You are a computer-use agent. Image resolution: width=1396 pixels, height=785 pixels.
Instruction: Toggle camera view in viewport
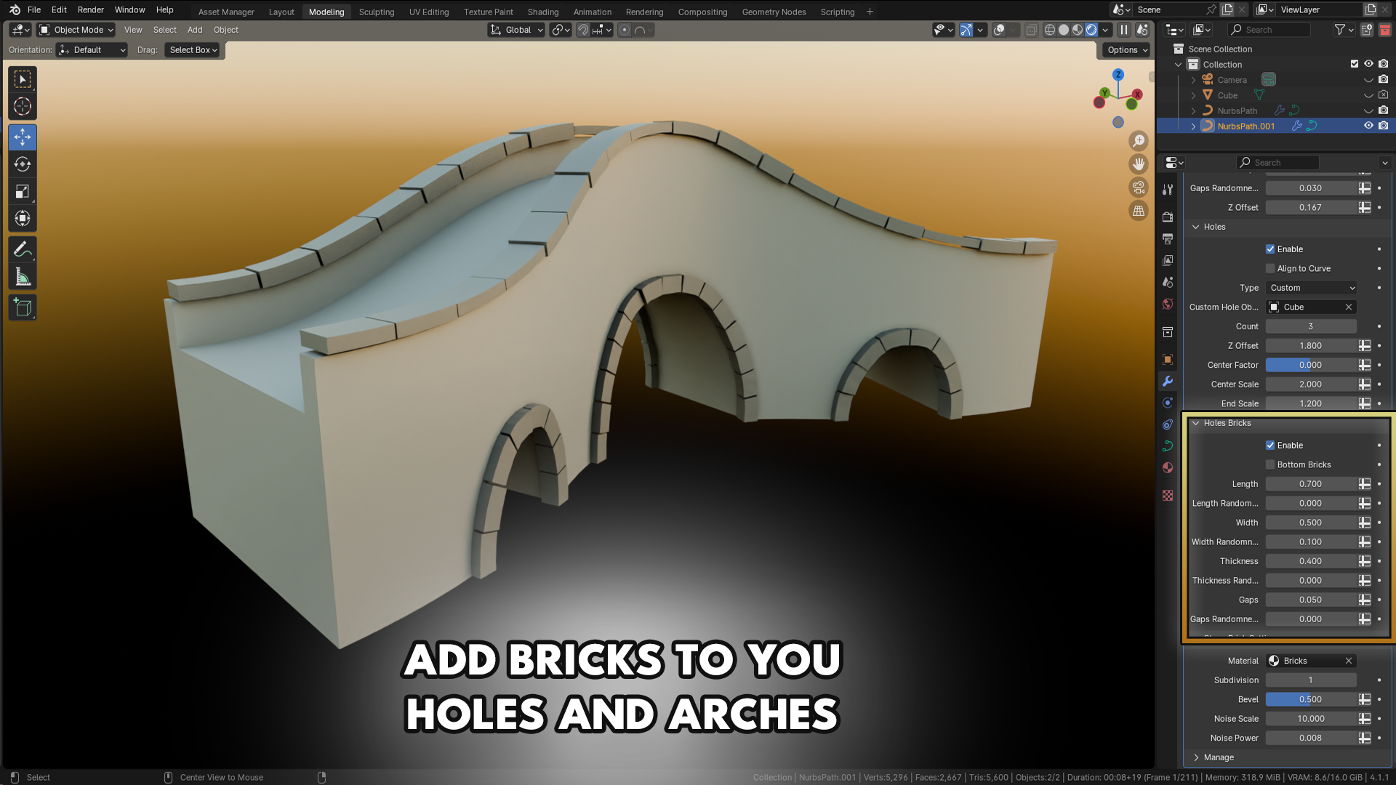1139,188
